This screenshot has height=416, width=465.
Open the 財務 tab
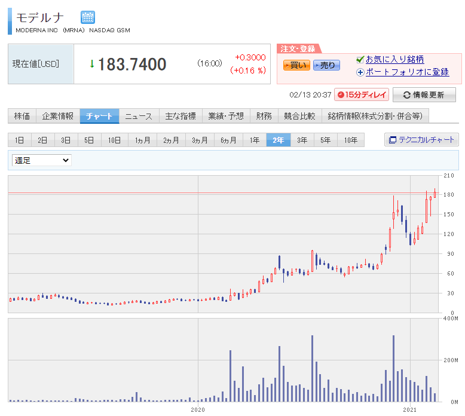pos(264,116)
